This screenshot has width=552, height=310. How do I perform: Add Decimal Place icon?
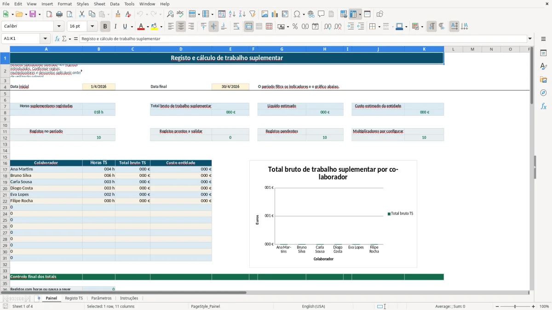pos(328,27)
